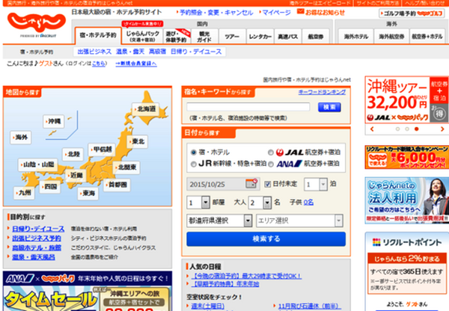
Task: Open the nights (泊) dropdown
Action: [316, 185]
